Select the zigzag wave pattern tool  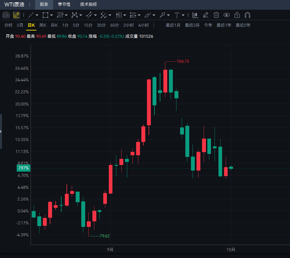[75, 15]
